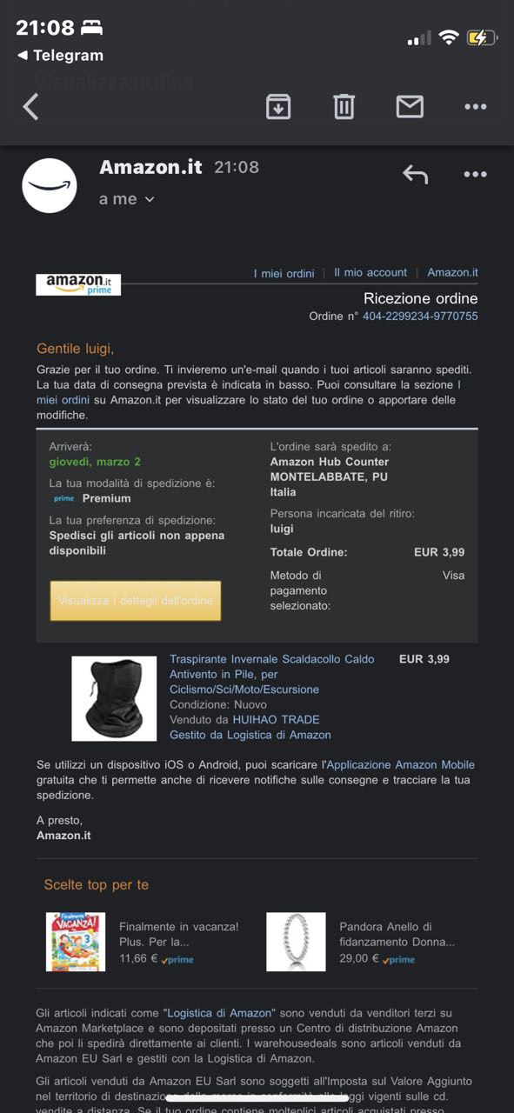Mark as unread with the envelope icon
This screenshot has width=514, height=1113.
[410, 107]
